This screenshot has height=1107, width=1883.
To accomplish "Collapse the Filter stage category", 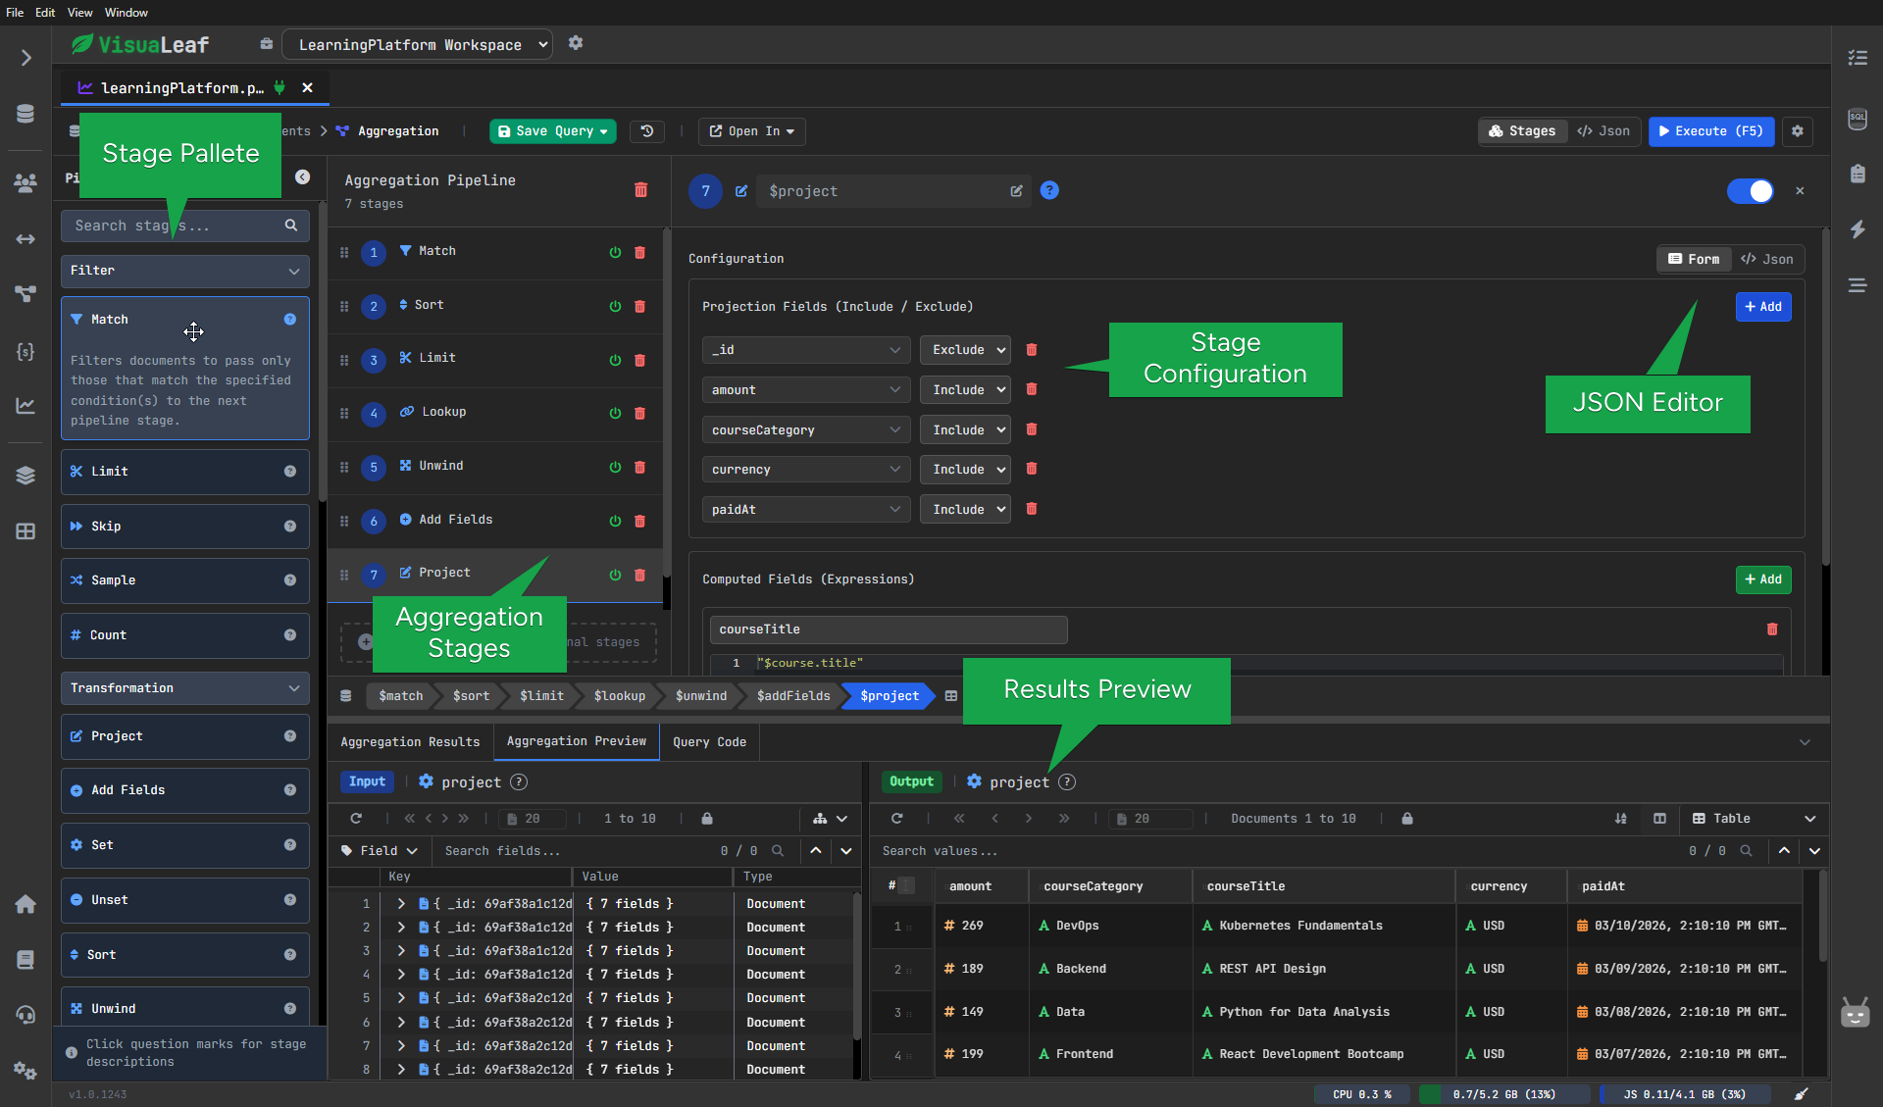I will (184, 271).
